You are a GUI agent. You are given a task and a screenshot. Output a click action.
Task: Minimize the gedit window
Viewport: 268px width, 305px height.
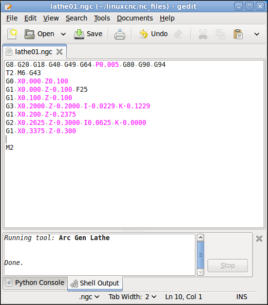point(239,7)
